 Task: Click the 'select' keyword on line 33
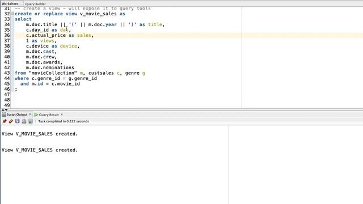[23, 19]
